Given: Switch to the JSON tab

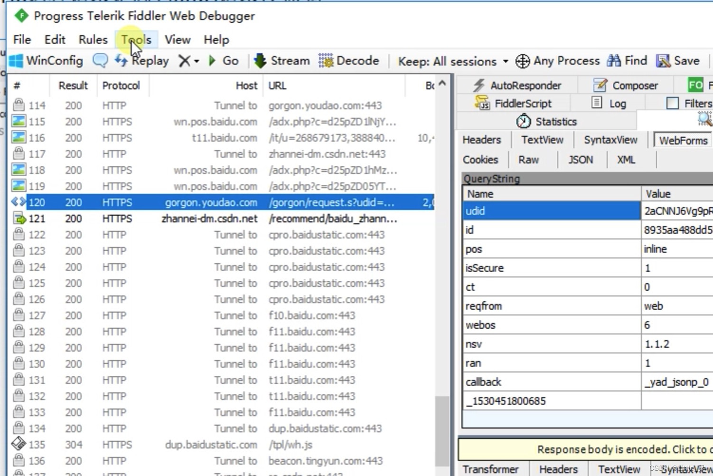Looking at the screenshot, I should click(581, 160).
